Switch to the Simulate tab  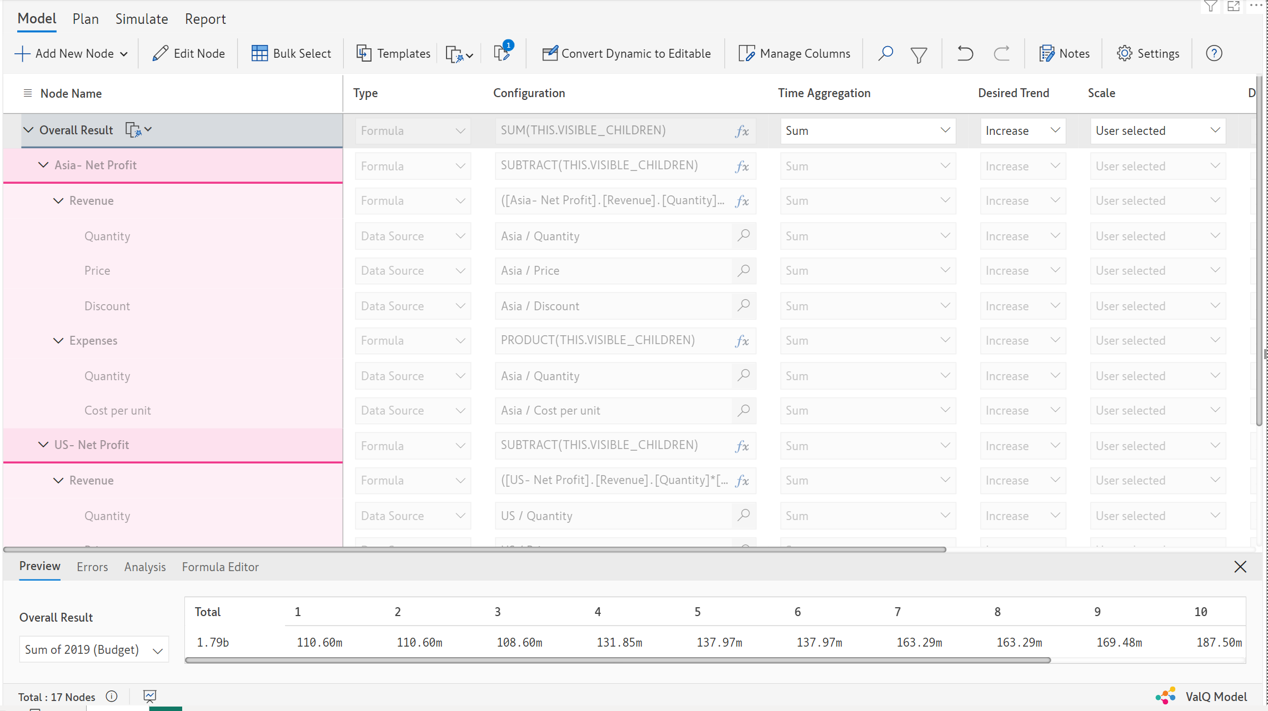tap(141, 19)
